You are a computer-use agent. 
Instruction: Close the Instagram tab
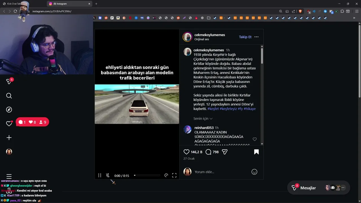coord(89,4)
